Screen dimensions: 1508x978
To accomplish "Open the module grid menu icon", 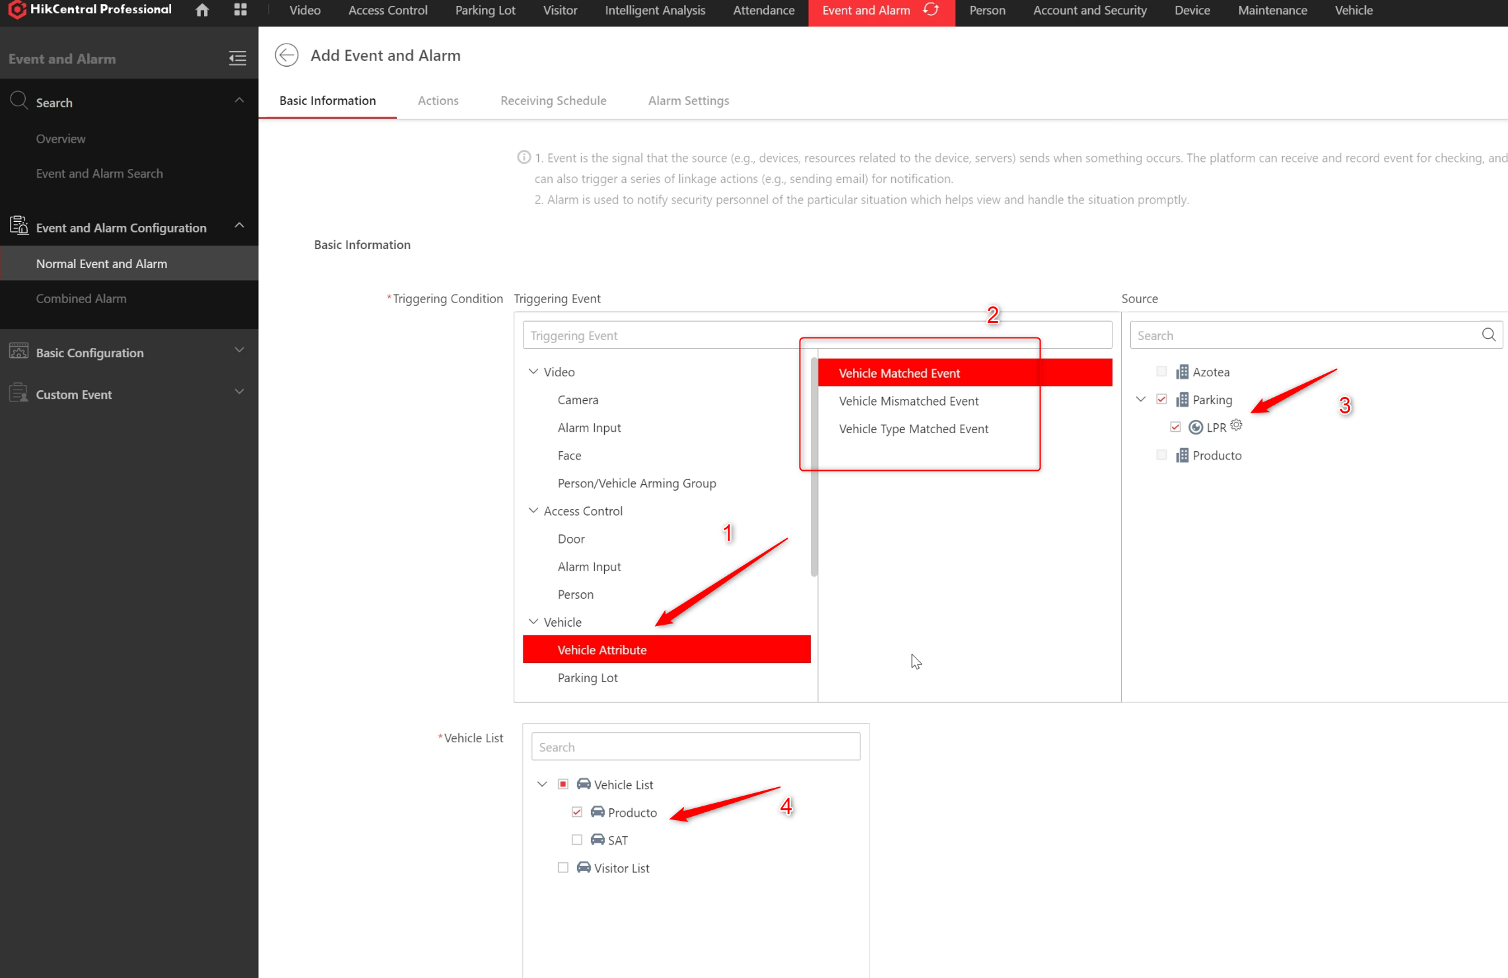I will 240,10.
